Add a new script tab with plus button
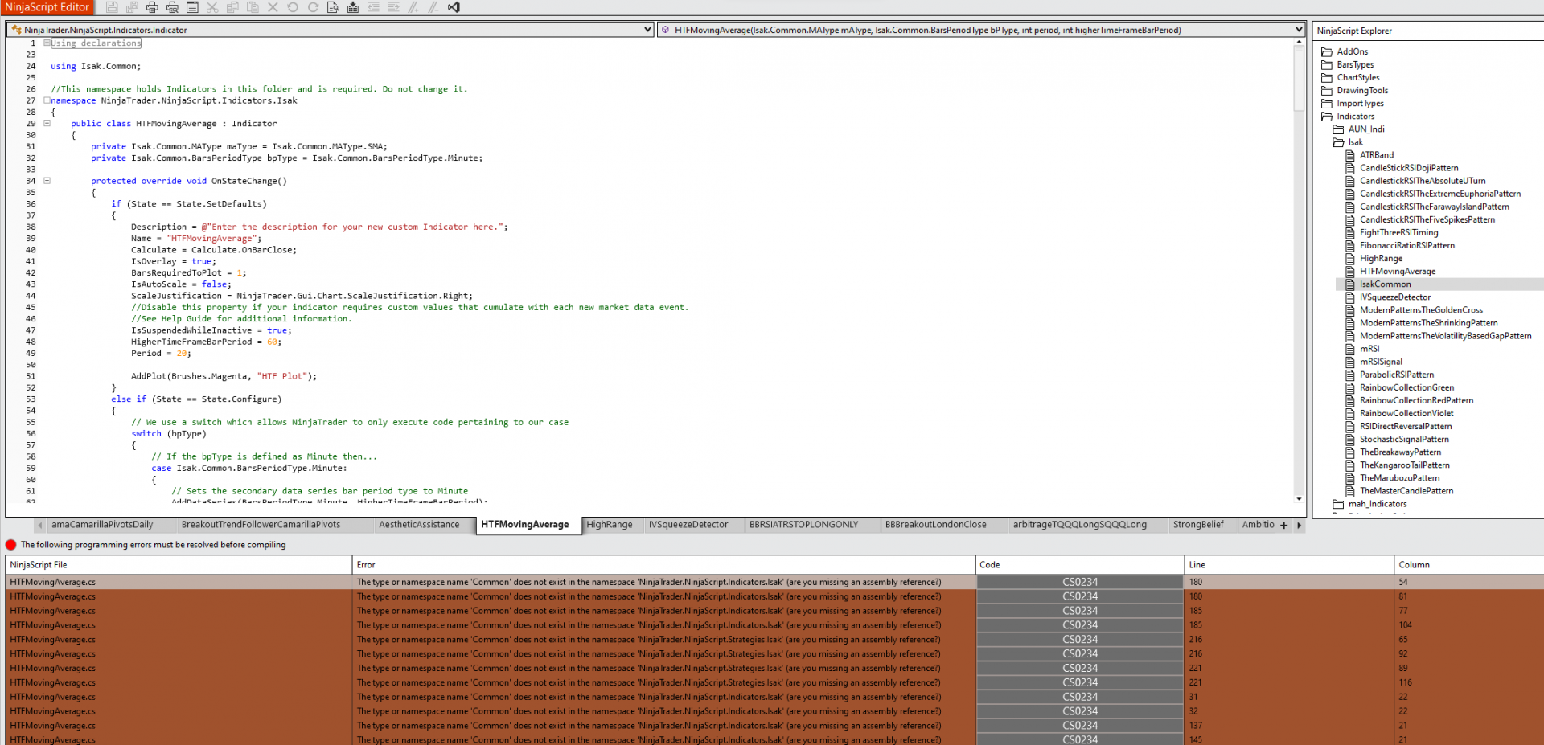The height and width of the screenshot is (745, 1544). (1284, 525)
